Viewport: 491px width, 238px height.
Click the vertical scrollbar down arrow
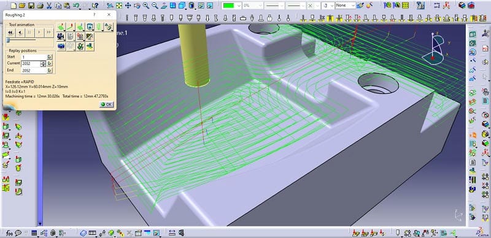pos(40,224)
